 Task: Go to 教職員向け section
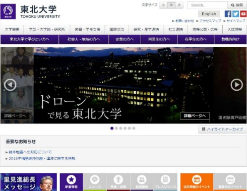(x=230, y=39)
